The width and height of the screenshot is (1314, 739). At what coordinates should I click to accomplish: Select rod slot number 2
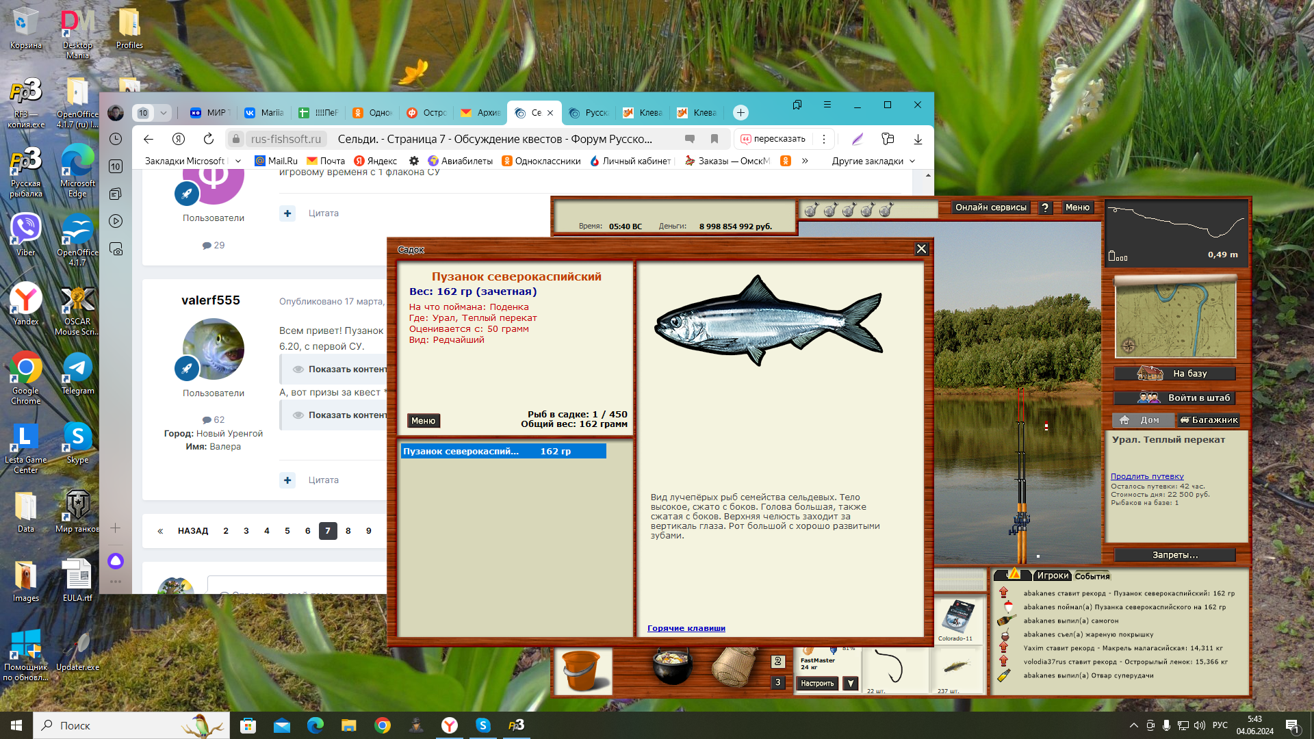777,662
